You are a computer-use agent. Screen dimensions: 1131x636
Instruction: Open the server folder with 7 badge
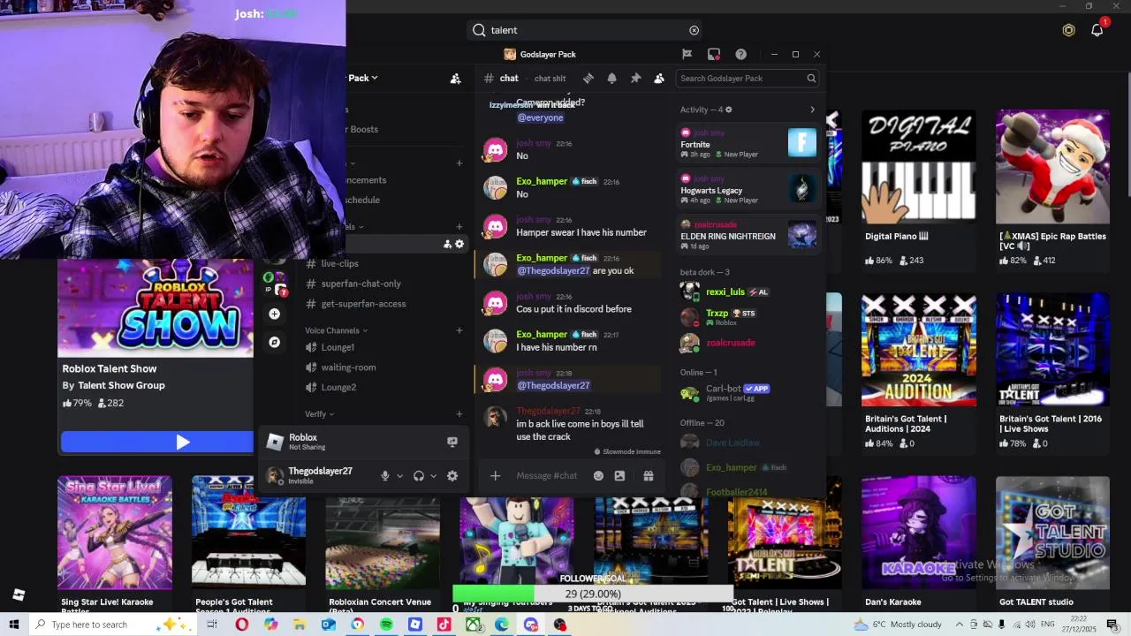click(276, 284)
